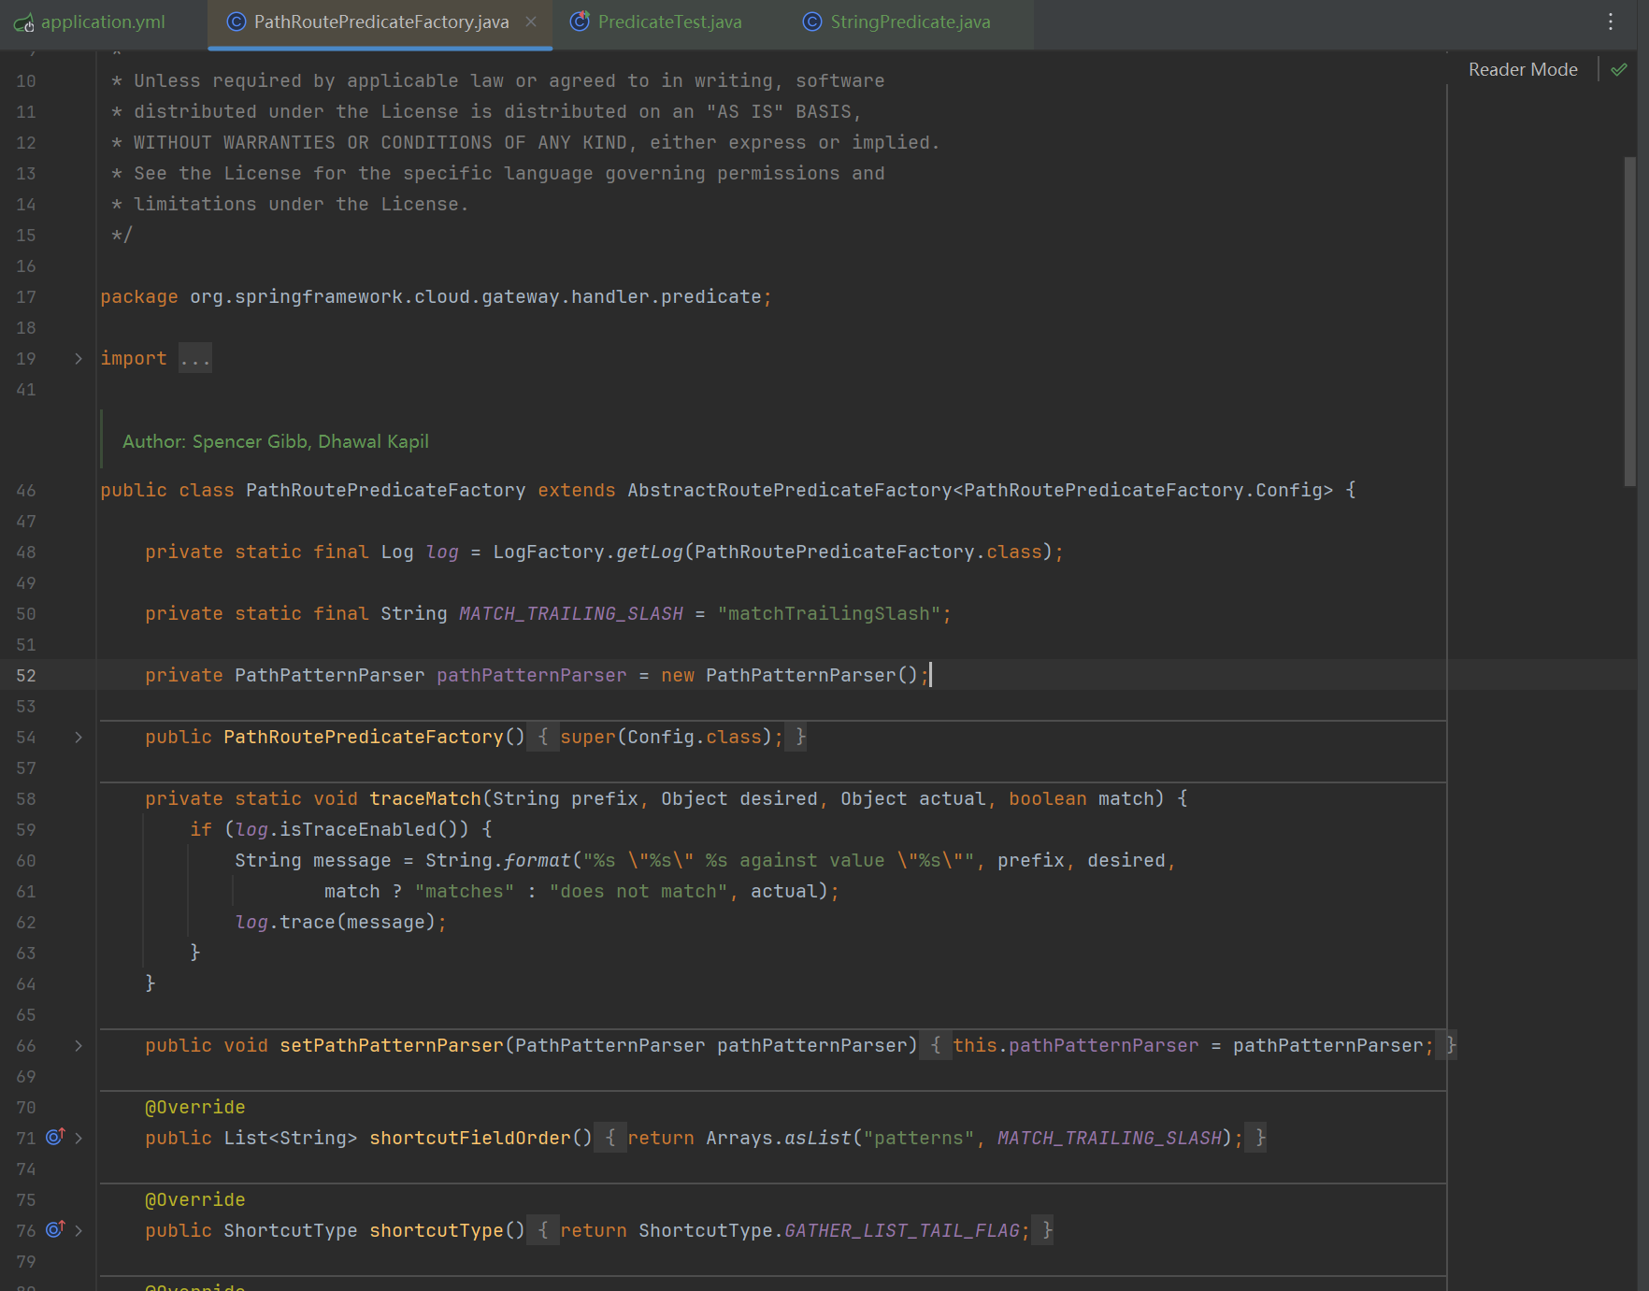Screen dimensions: 1649x1291
Task: Click the folded import ellipsis placeholder
Action: (195, 358)
